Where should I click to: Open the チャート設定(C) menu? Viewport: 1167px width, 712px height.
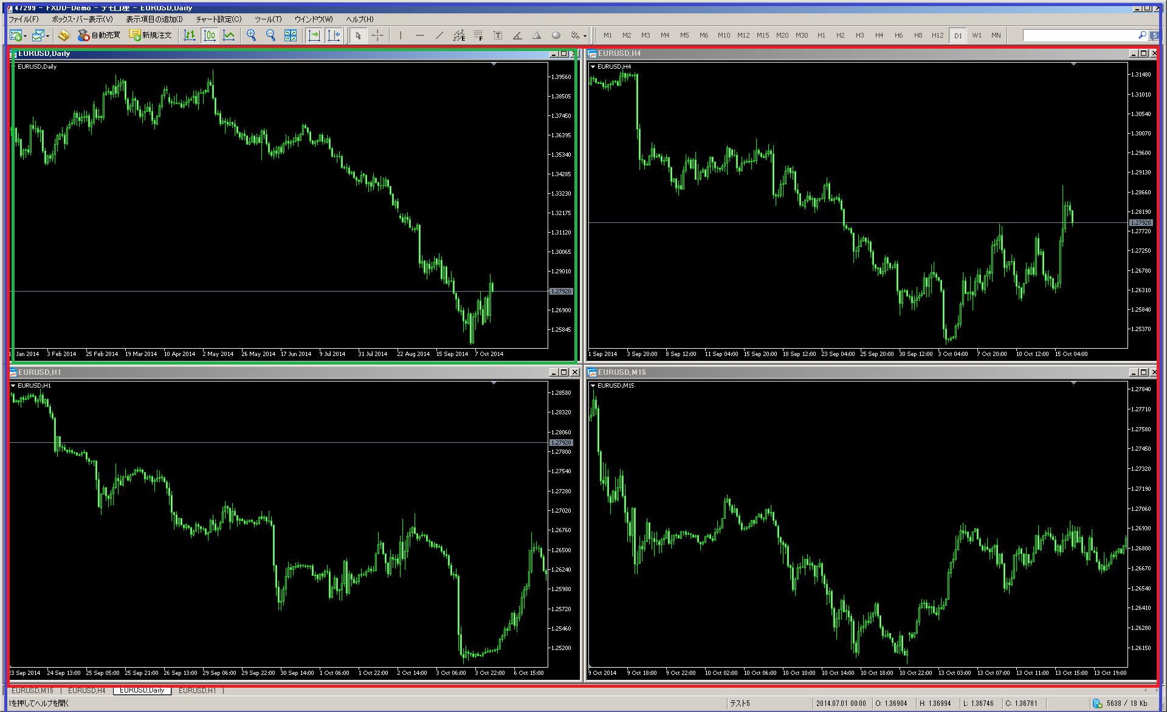[218, 19]
